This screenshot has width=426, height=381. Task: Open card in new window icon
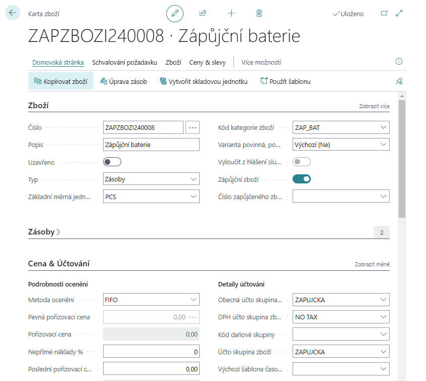pos(384,13)
